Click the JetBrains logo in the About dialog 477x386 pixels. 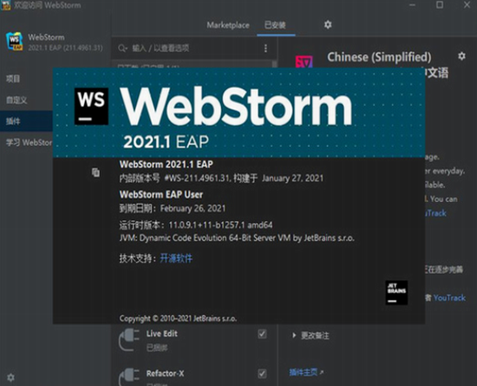coord(396,292)
